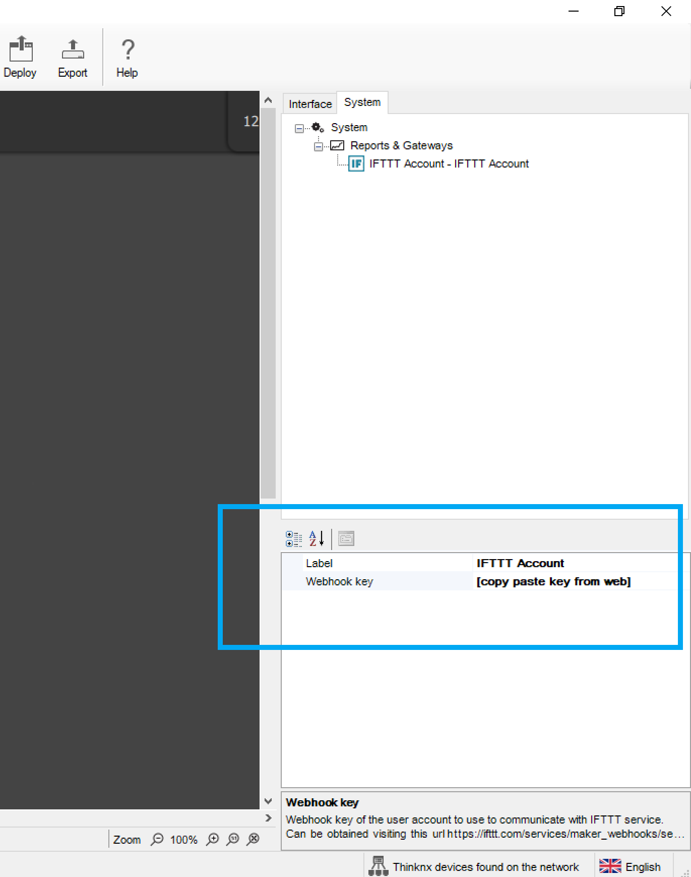Switch property grid to categorized view
Viewport: 691px width, 877px height.
tap(294, 538)
